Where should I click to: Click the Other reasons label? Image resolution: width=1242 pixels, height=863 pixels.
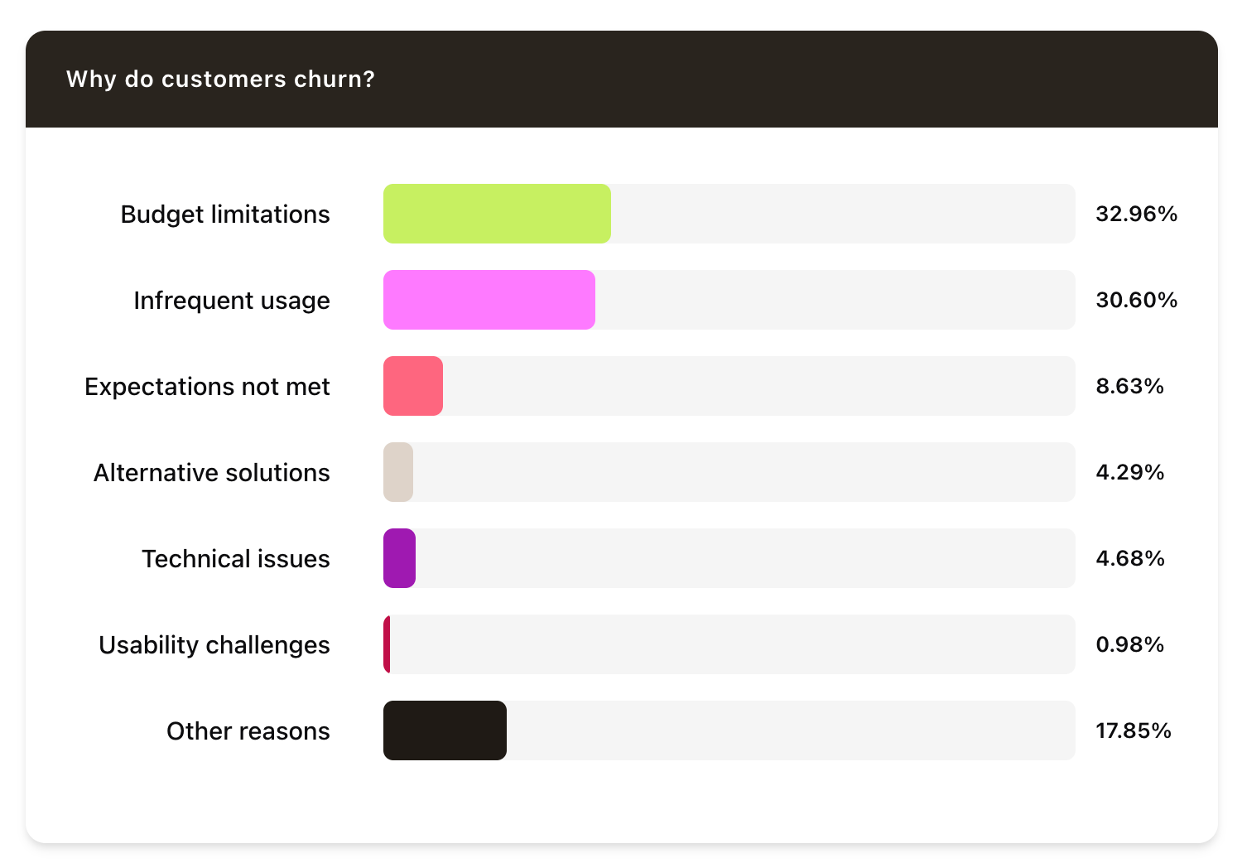pos(248,731)
